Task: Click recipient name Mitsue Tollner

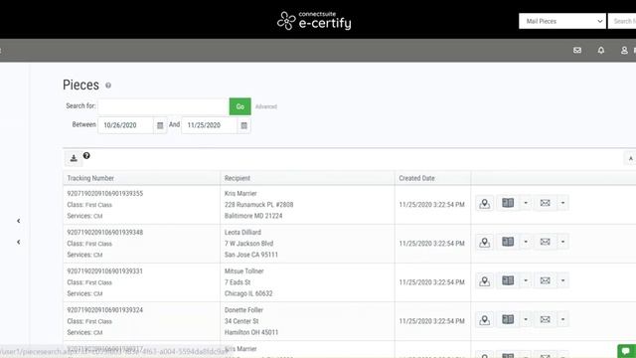Action: 243,271
